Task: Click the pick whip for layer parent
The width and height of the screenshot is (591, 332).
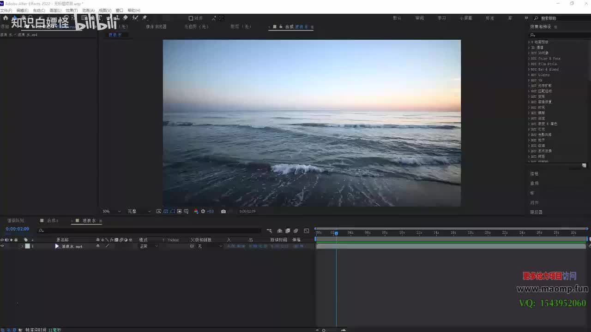Action: [x=192, y=246]
